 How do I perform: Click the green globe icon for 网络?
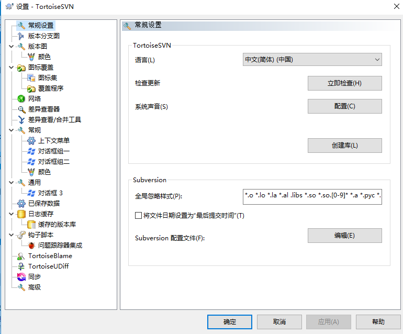click(x=21, y=99)
